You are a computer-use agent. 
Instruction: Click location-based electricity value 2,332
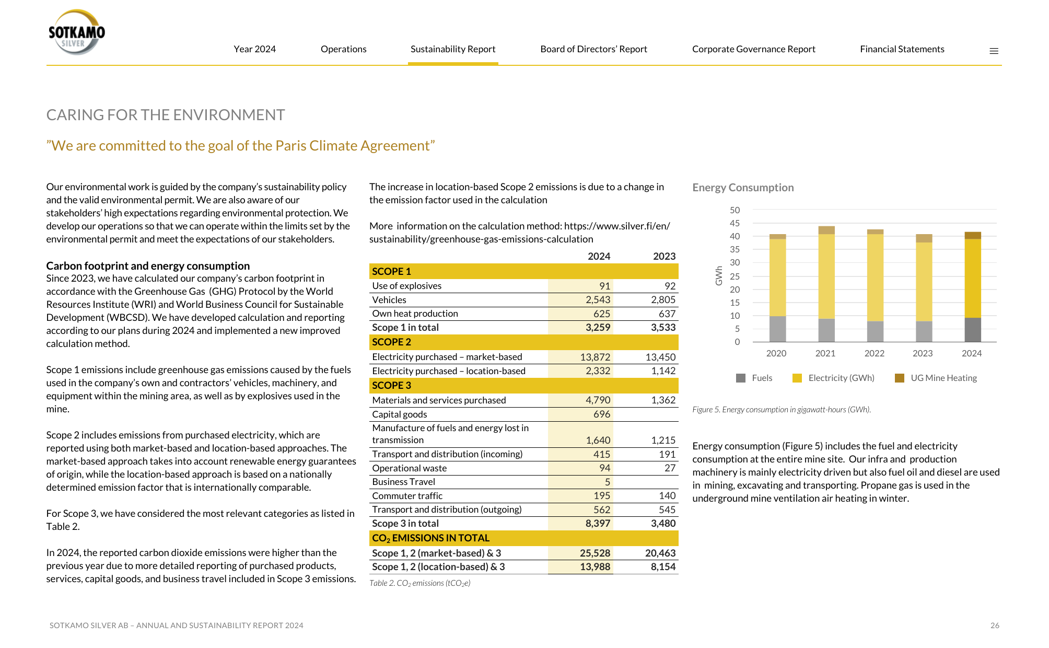pos(598,371)
